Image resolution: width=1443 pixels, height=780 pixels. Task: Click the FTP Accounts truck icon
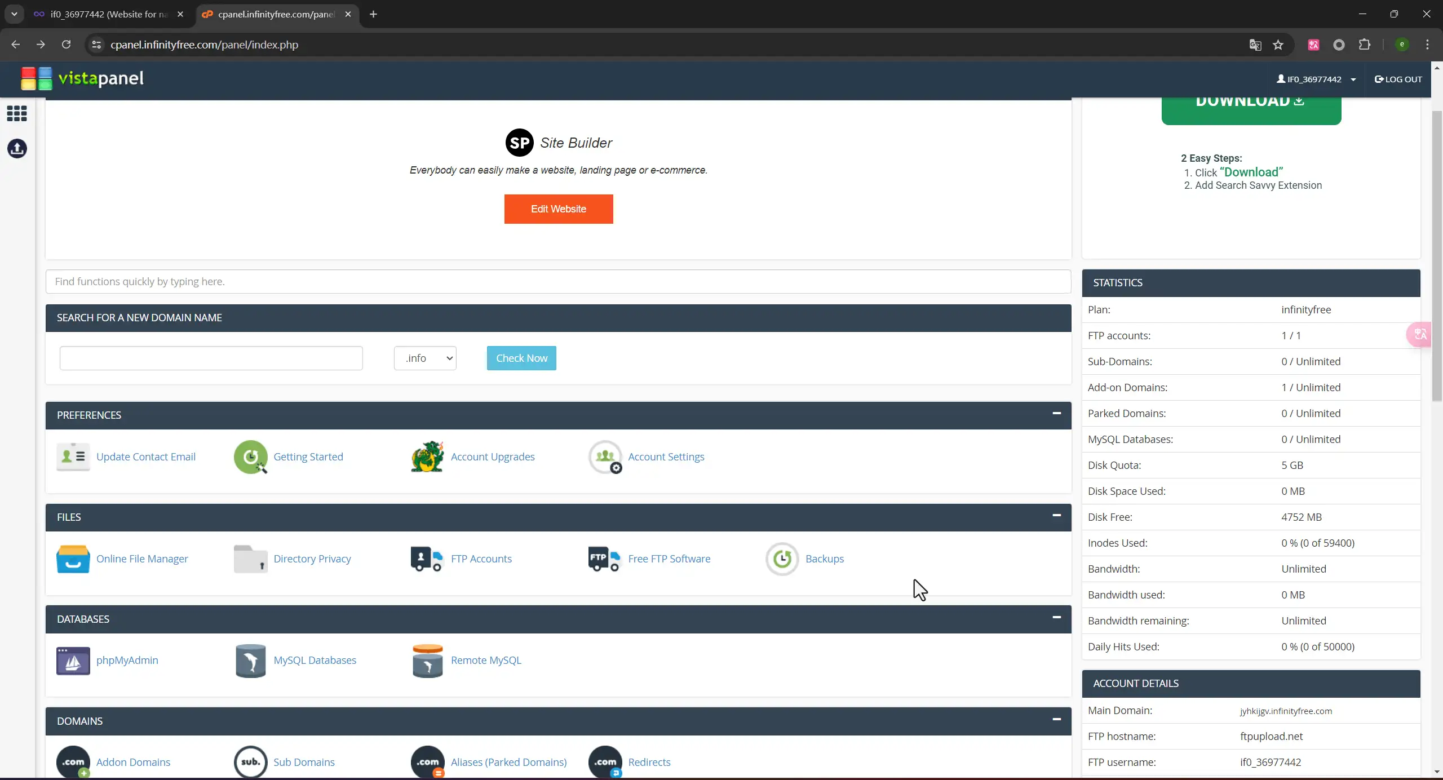[427, 559]
